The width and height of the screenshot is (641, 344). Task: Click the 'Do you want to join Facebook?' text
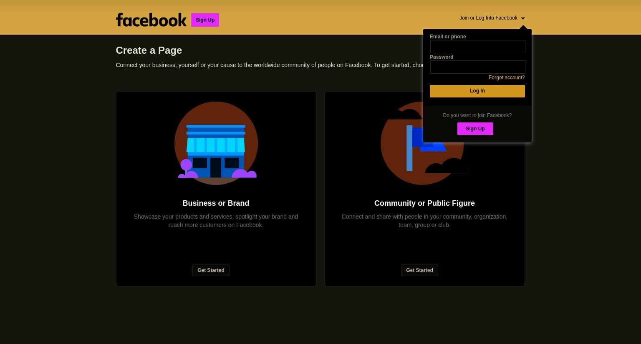tap(477, 115)
